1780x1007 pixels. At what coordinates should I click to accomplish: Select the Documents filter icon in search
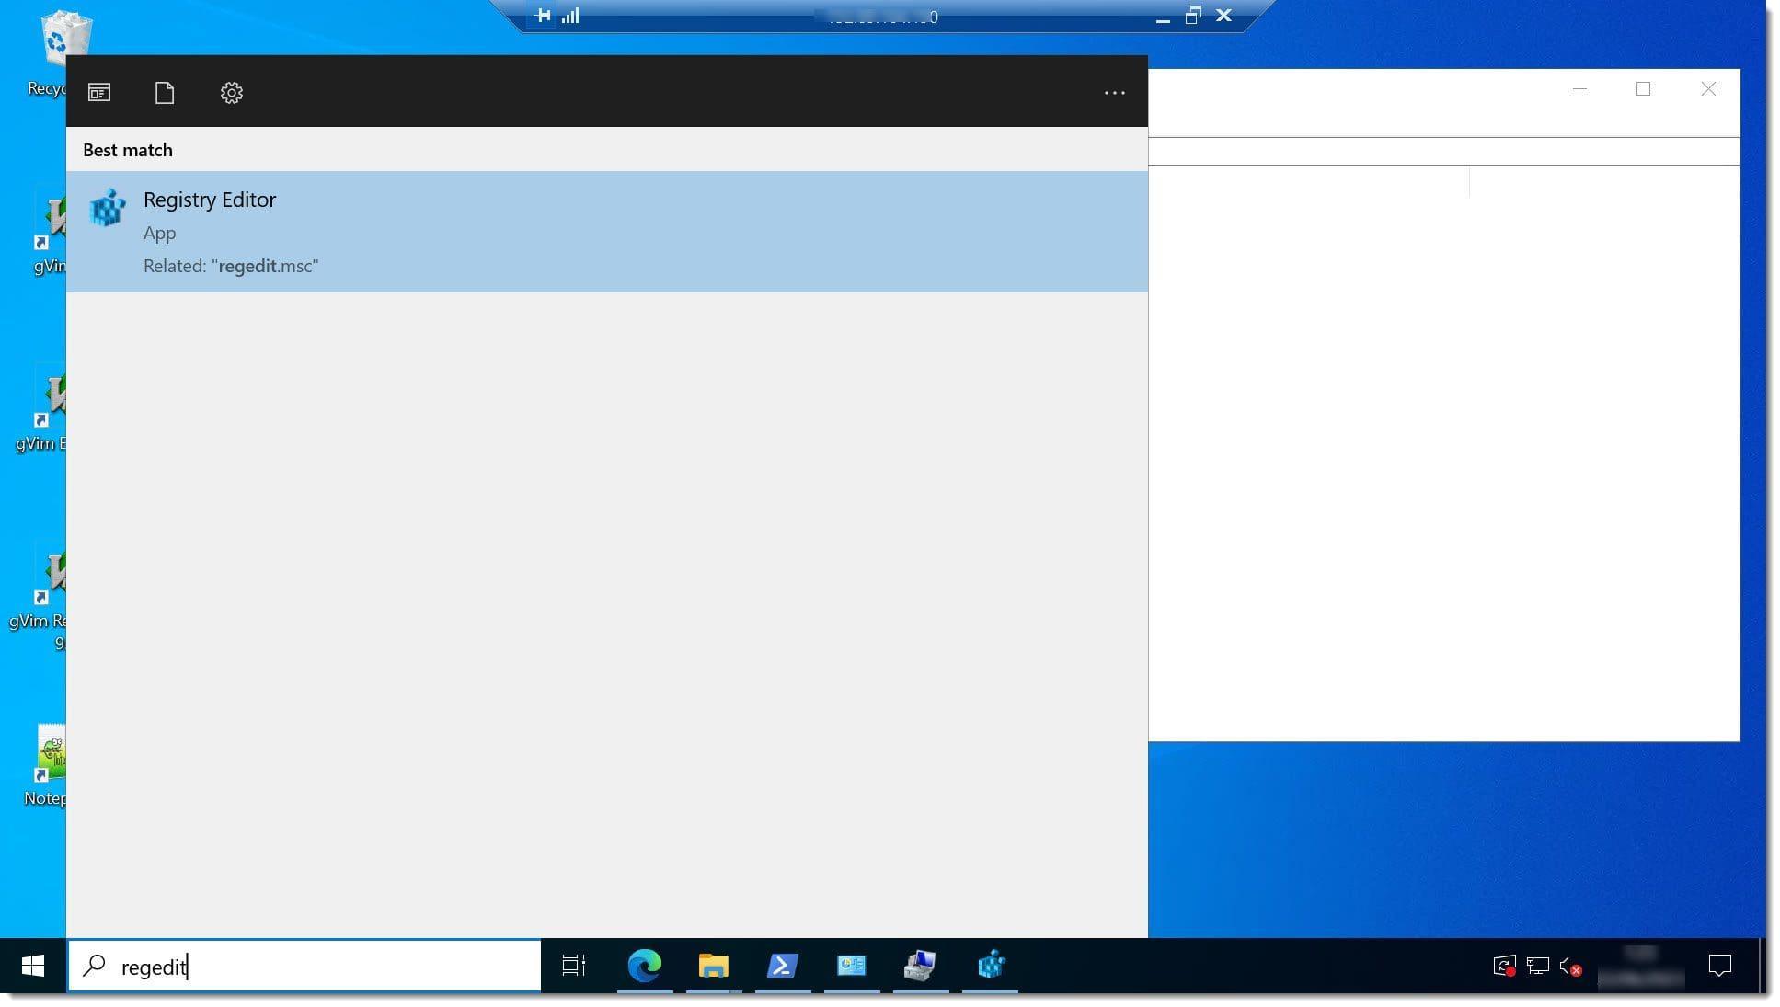point(165,93)
